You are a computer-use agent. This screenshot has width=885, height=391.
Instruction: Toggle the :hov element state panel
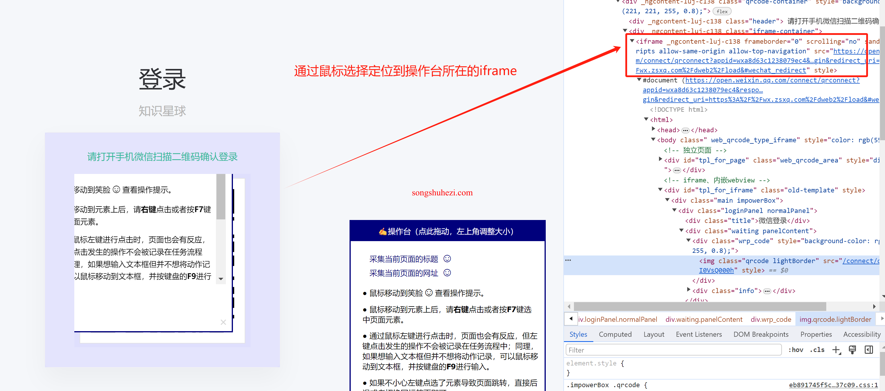(795, 350)
